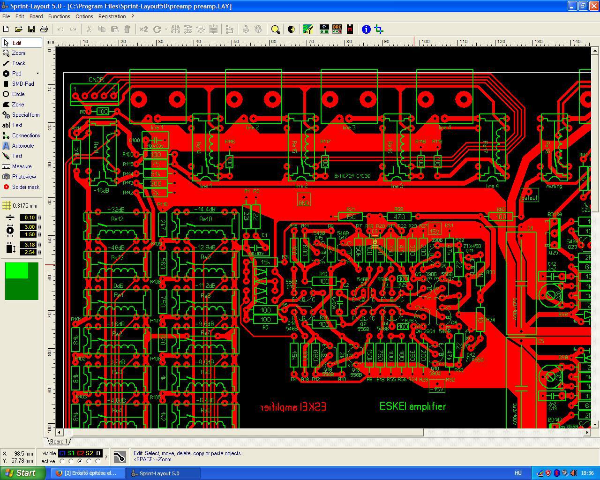Click the blue info icon in toolbar
The height and width of the screenshot is (480, 600).
tap(366, 29)
